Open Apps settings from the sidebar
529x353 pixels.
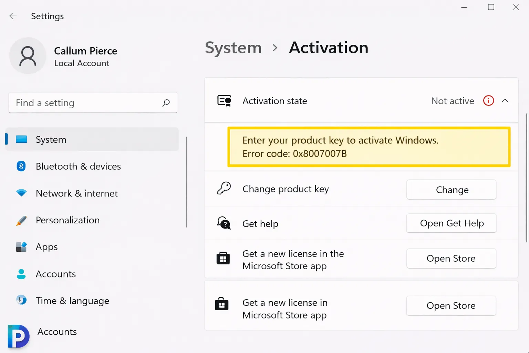46,247
